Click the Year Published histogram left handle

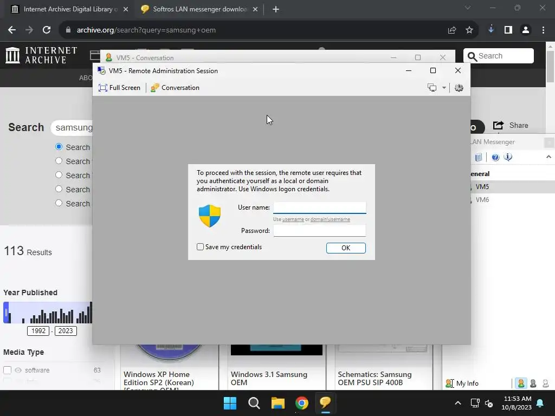[x=6, y=313]
